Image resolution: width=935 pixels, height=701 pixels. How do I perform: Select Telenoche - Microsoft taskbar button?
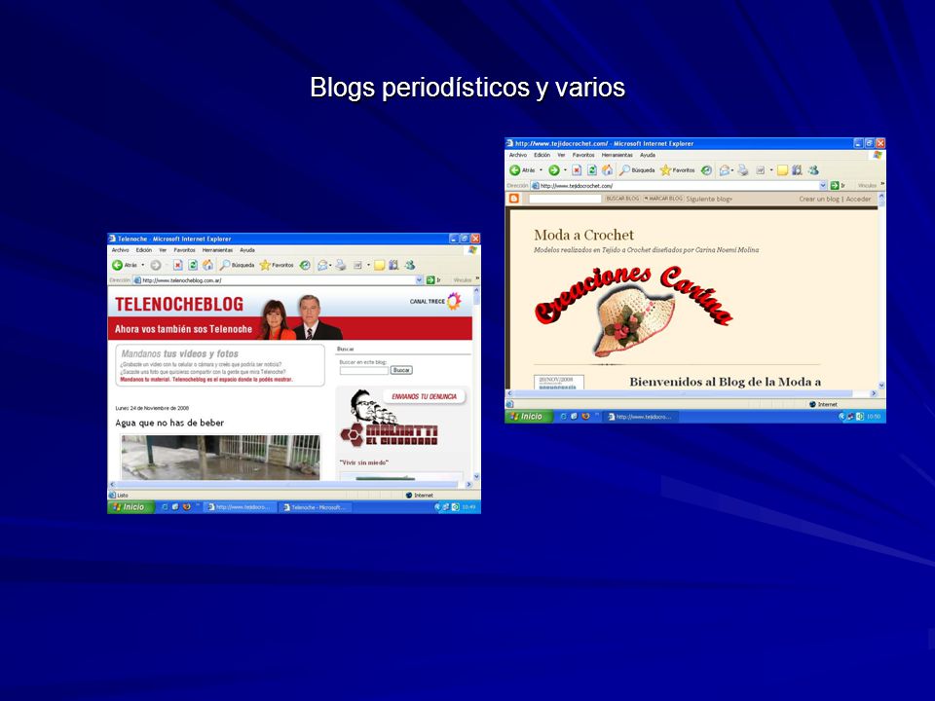(316, 507)
